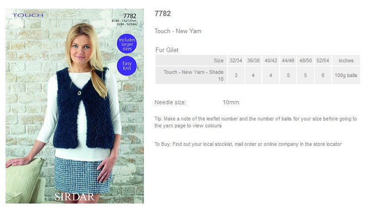Click the 'inches' unit cell

coord(346,60)
